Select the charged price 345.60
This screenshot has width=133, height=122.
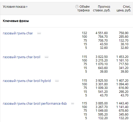(x=124, y=115)
